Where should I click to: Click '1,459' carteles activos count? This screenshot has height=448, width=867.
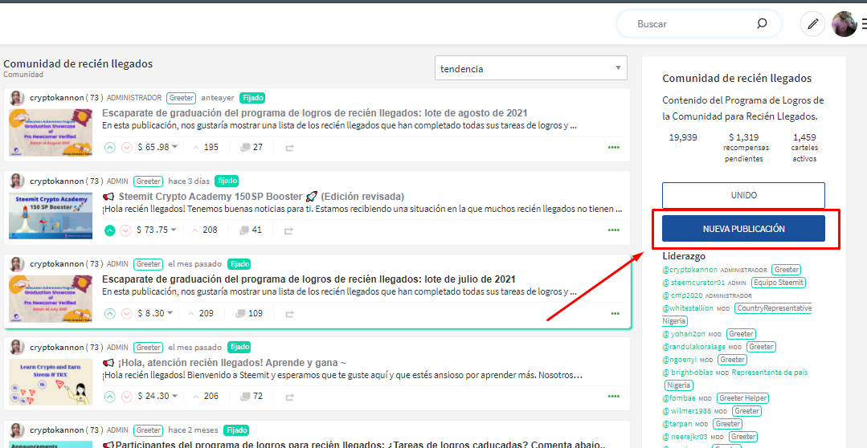click(804, 137)
